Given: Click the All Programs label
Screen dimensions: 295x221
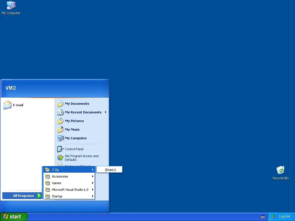Looking at the screenshot, I should pyautogui.click(x=23, y=196).
